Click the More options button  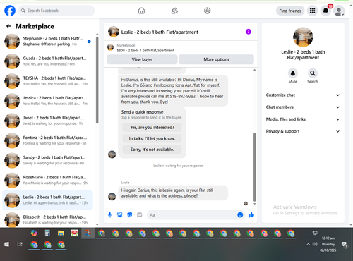(216, 59)
